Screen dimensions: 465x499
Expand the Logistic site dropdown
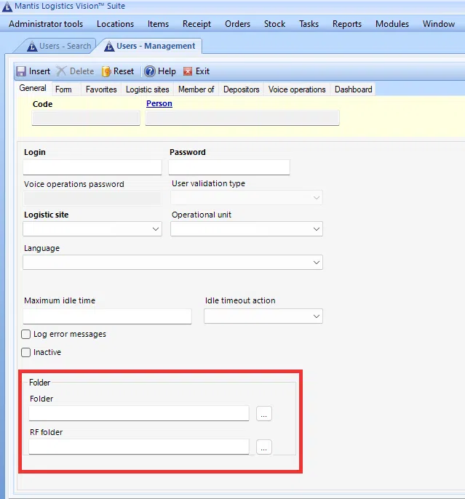156,229
